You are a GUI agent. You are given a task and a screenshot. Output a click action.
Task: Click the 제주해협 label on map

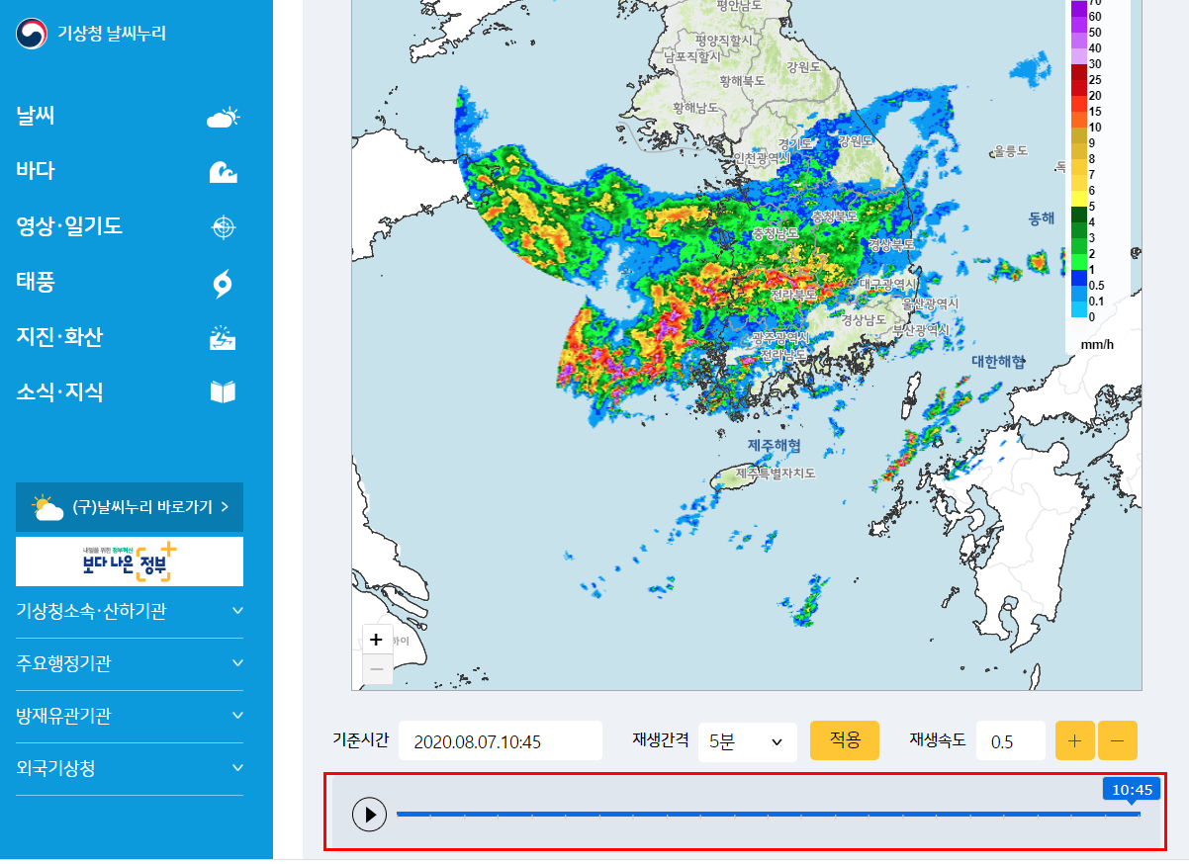(774, 446)
